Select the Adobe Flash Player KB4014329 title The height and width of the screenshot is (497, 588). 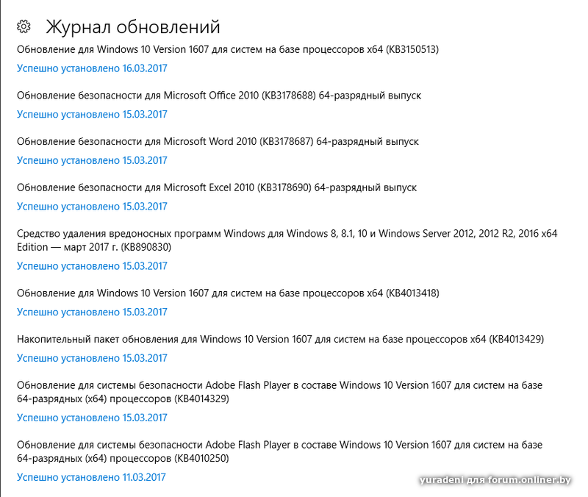279,392
